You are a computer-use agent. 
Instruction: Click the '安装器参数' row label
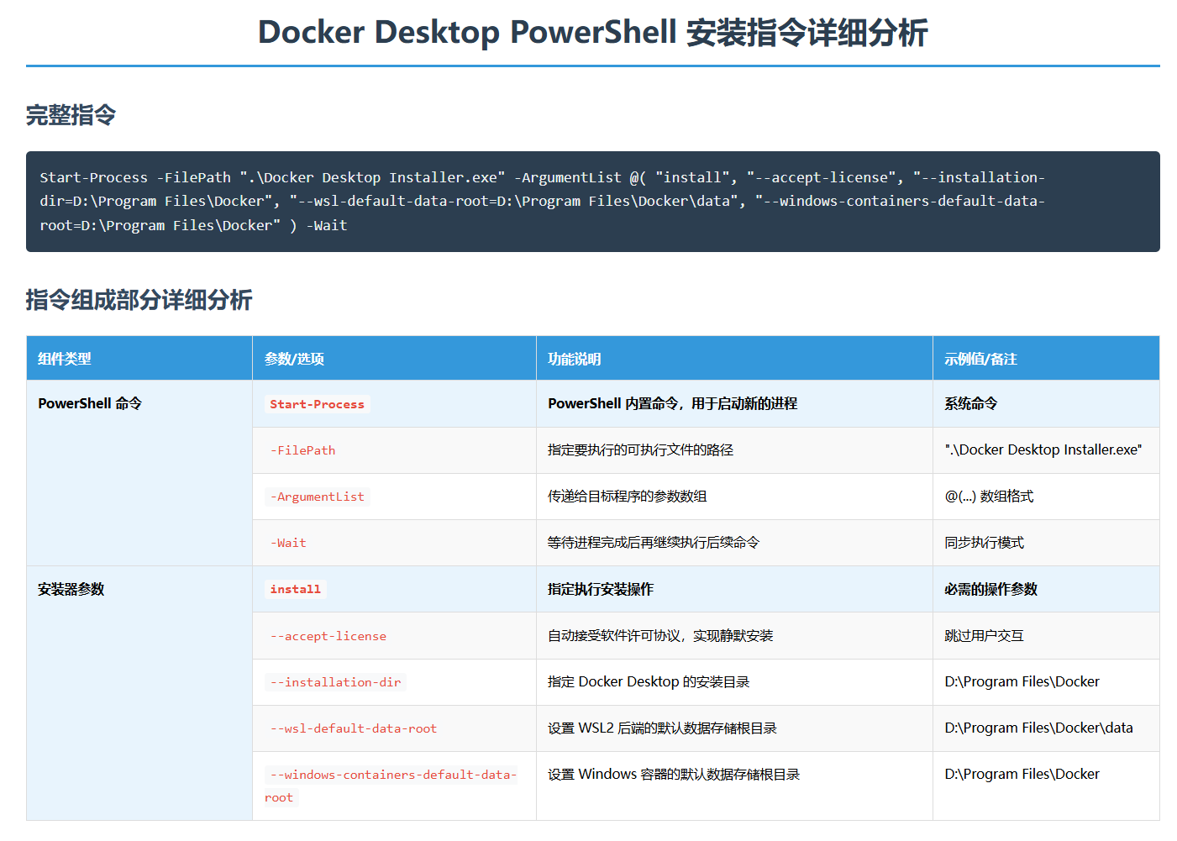(71, 589)
